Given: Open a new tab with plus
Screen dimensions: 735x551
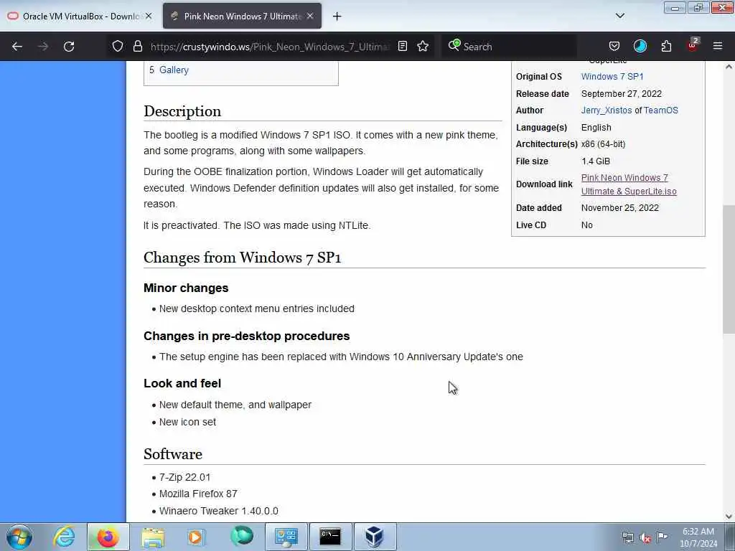Looking at the screenshot, I should [337, 17].
